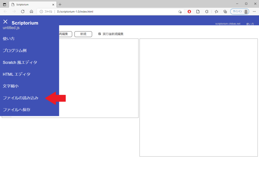Open the Opera red extension icon

pyautogui.click(x=189, y=11)
